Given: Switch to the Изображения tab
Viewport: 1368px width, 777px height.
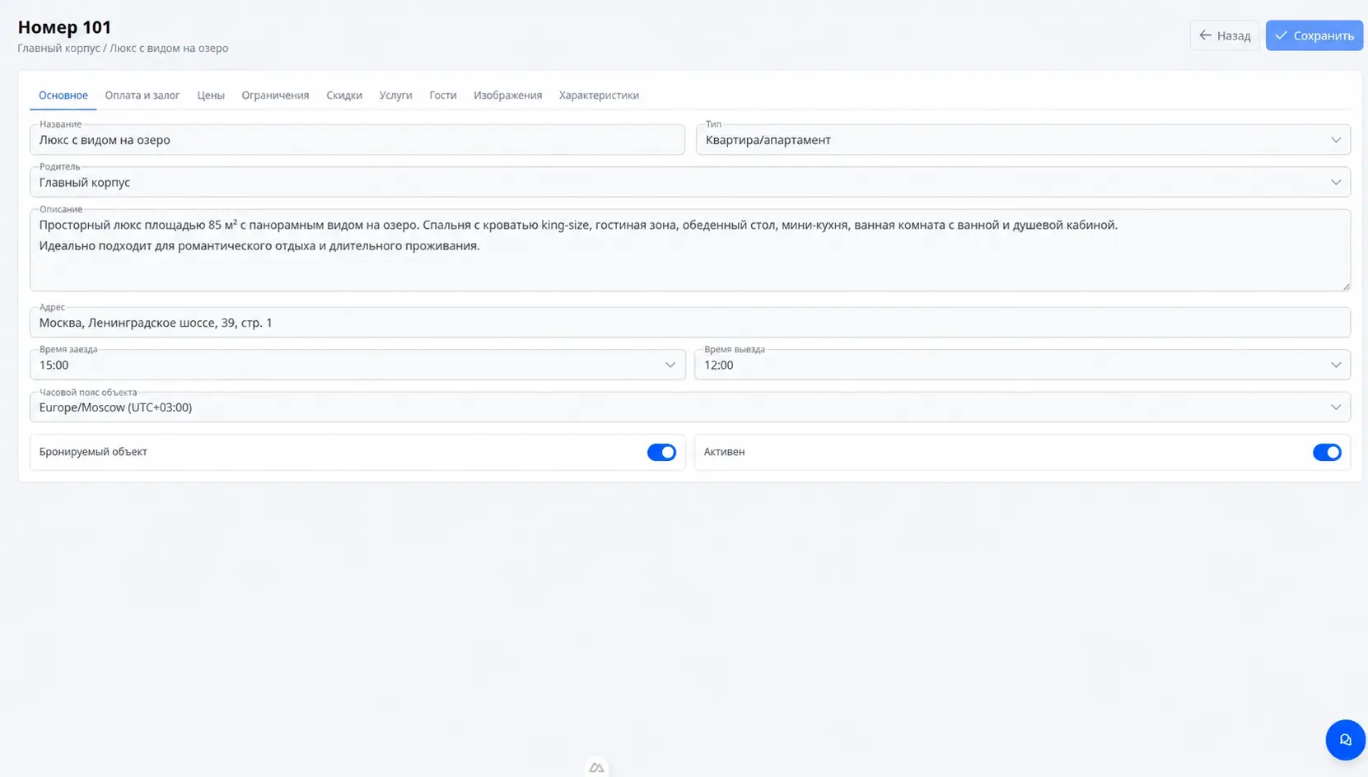Looking at the screenshot, I should (x=508, y=95).
